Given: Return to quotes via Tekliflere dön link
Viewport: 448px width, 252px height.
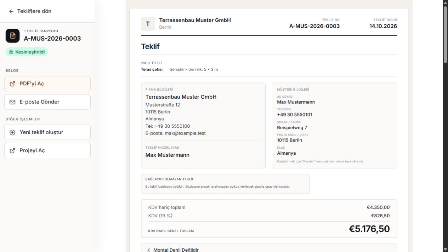Looking at the screenshot, I should pos(30,11).
